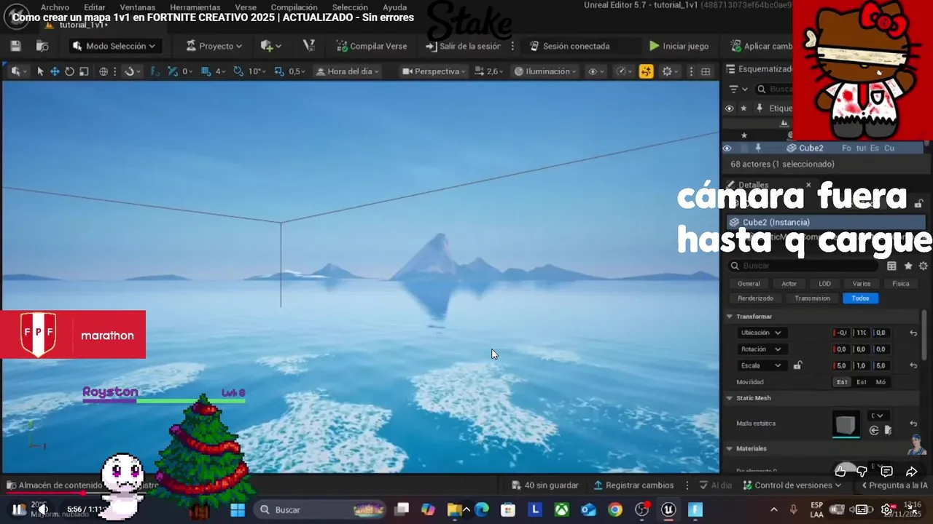Click the yellow highlighted viewport toolbar icon
Viewport: 933px width, 524px height.
646,71
